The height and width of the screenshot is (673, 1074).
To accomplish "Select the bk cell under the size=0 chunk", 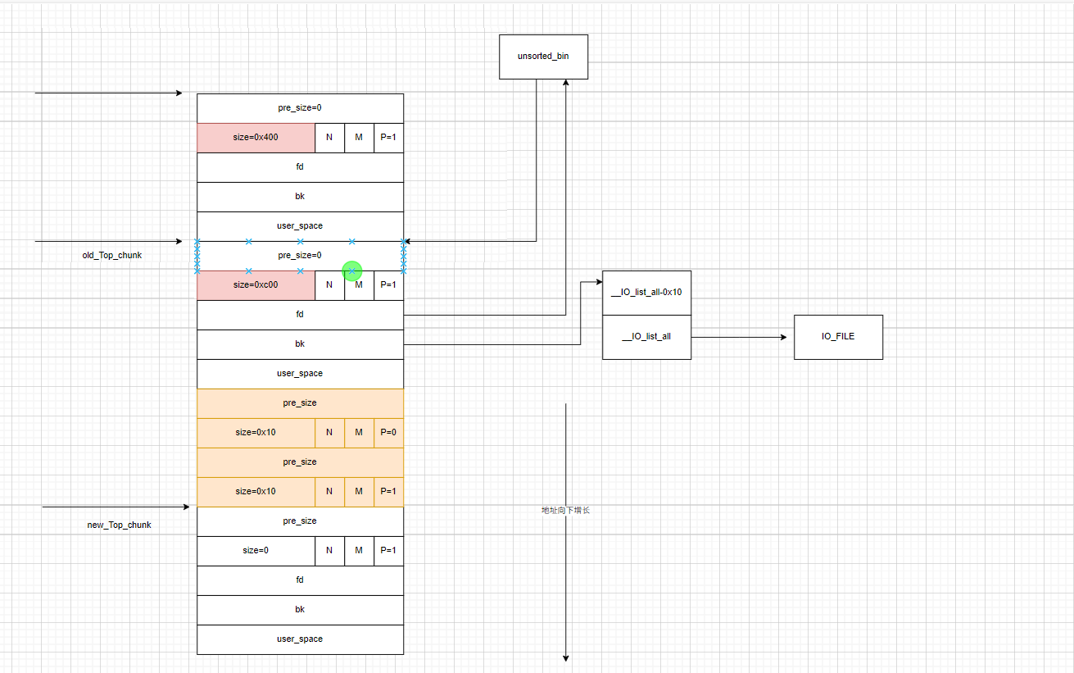I will click(300, 610).
